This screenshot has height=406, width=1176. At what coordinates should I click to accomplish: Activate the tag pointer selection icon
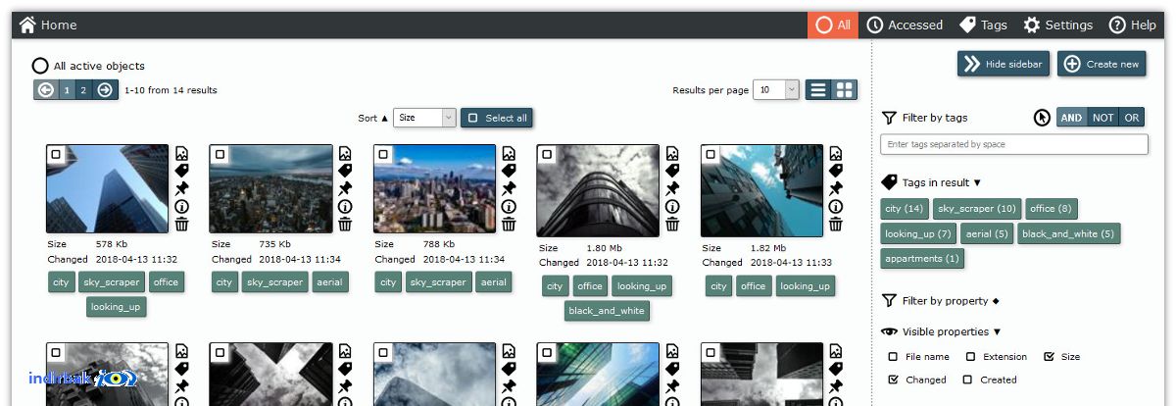point(1043,118)
